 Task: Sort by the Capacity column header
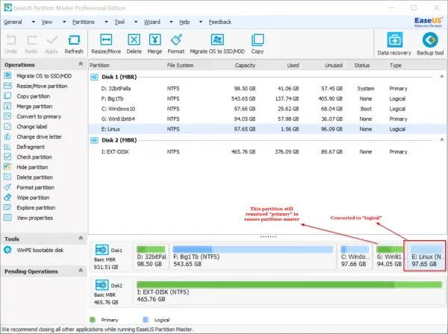click(x=235, y=66)
